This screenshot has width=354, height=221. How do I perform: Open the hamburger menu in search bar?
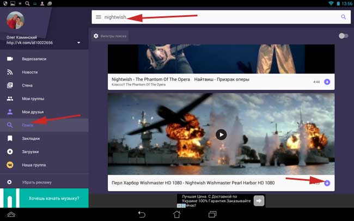pos(98,17)
